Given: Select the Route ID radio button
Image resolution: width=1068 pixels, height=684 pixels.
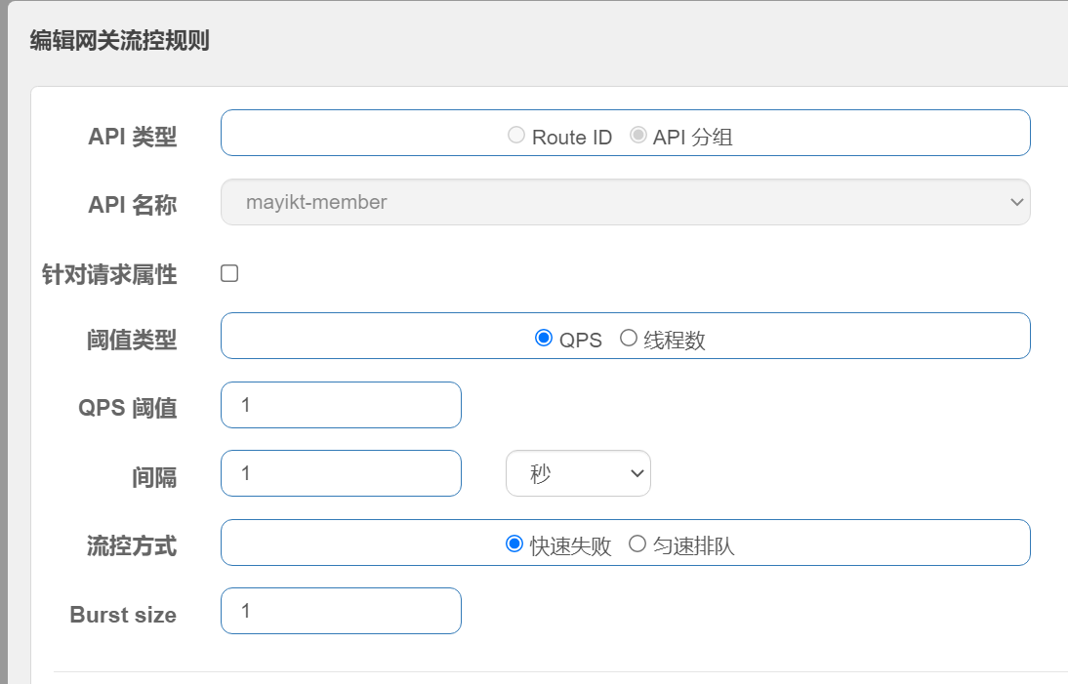Looking at the screenshot, I should (x=516, y=136).
